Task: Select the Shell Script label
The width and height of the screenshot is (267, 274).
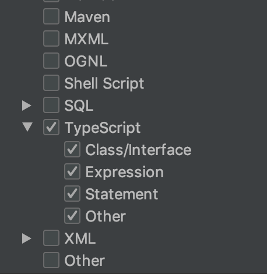Action: tap(104, 83)
